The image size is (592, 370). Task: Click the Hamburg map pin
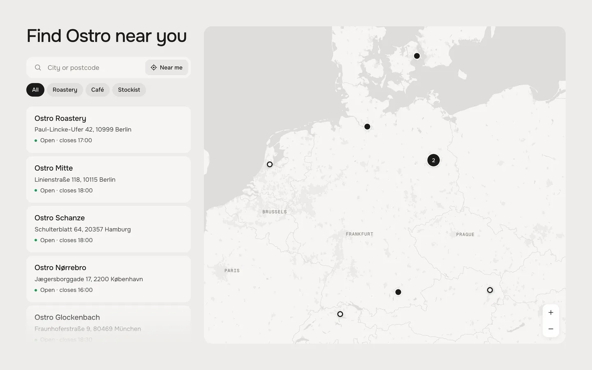point(367,127)
